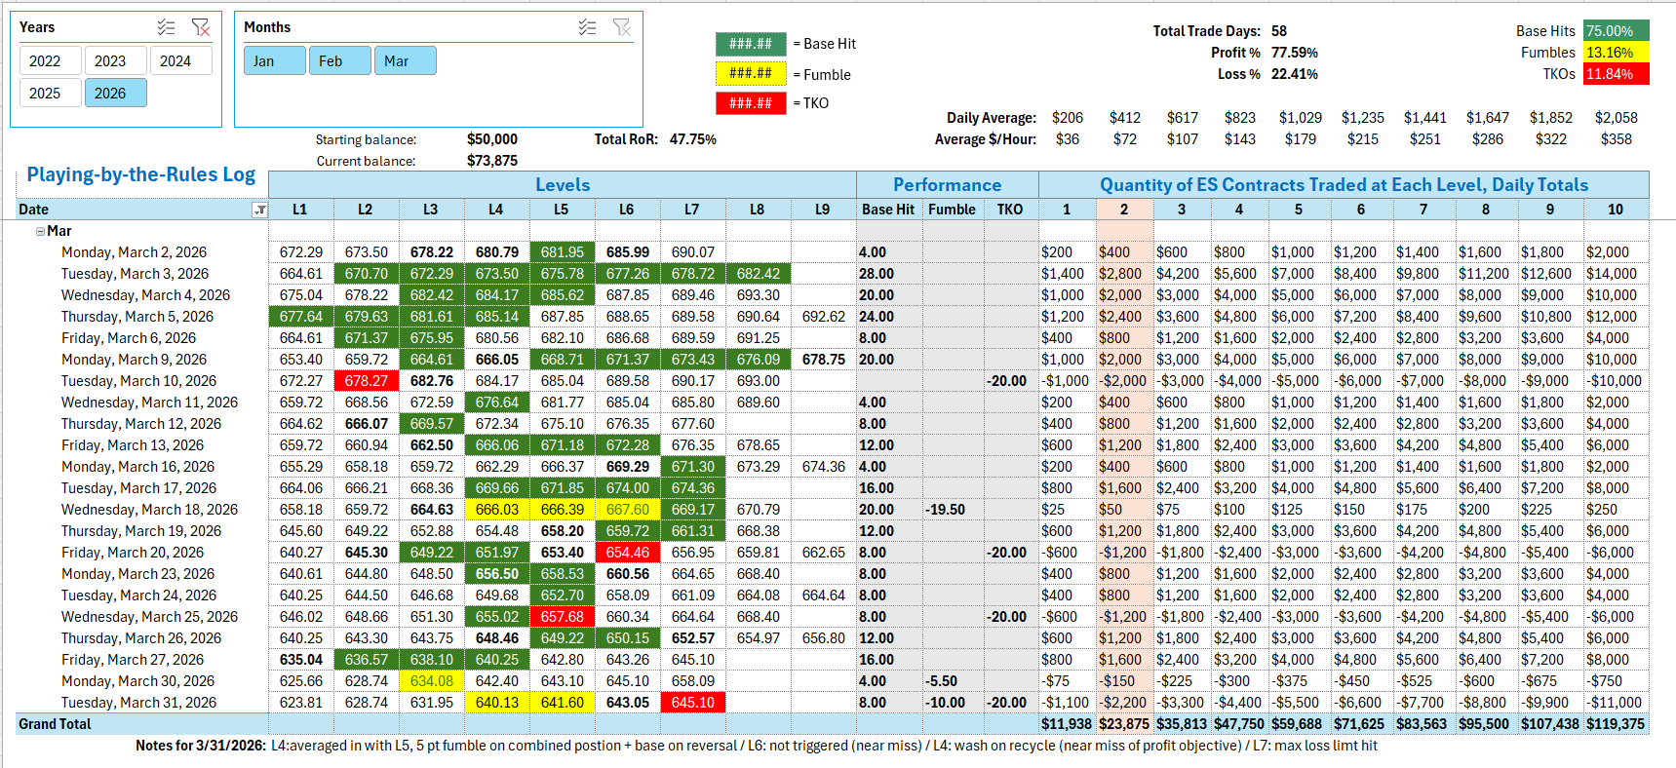The image size is (1676, 768).
Task: Select the Mar slicer button in Months
Action: coord(404,60)
